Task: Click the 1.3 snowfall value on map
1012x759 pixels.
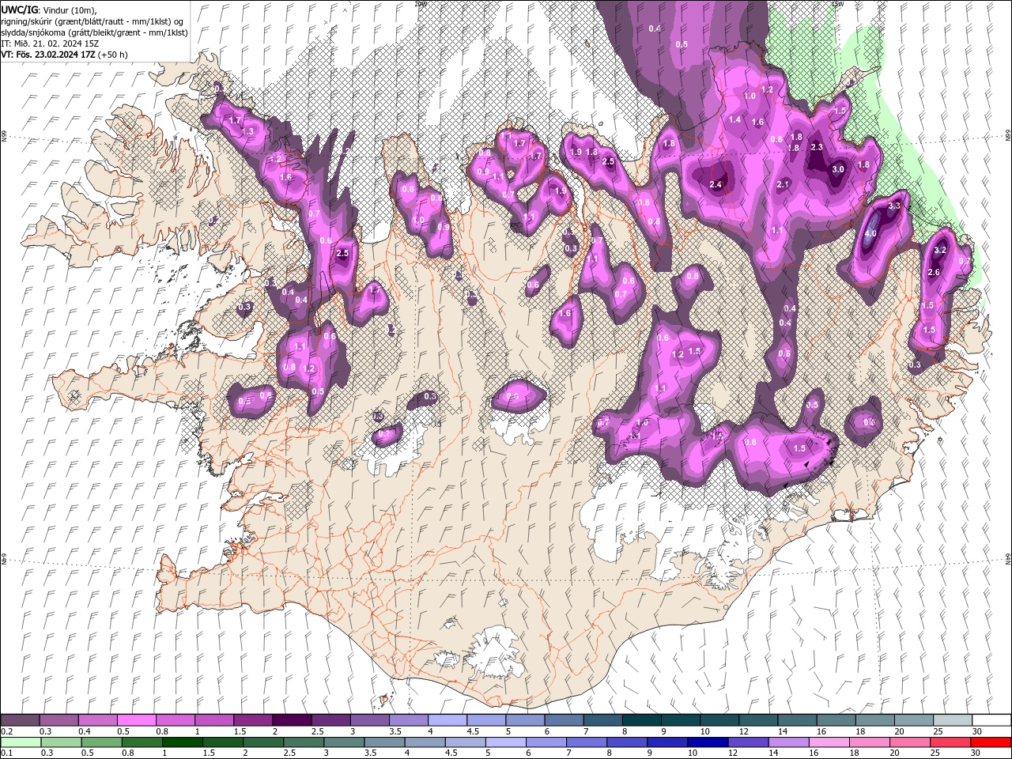Action: pos(247,131)
